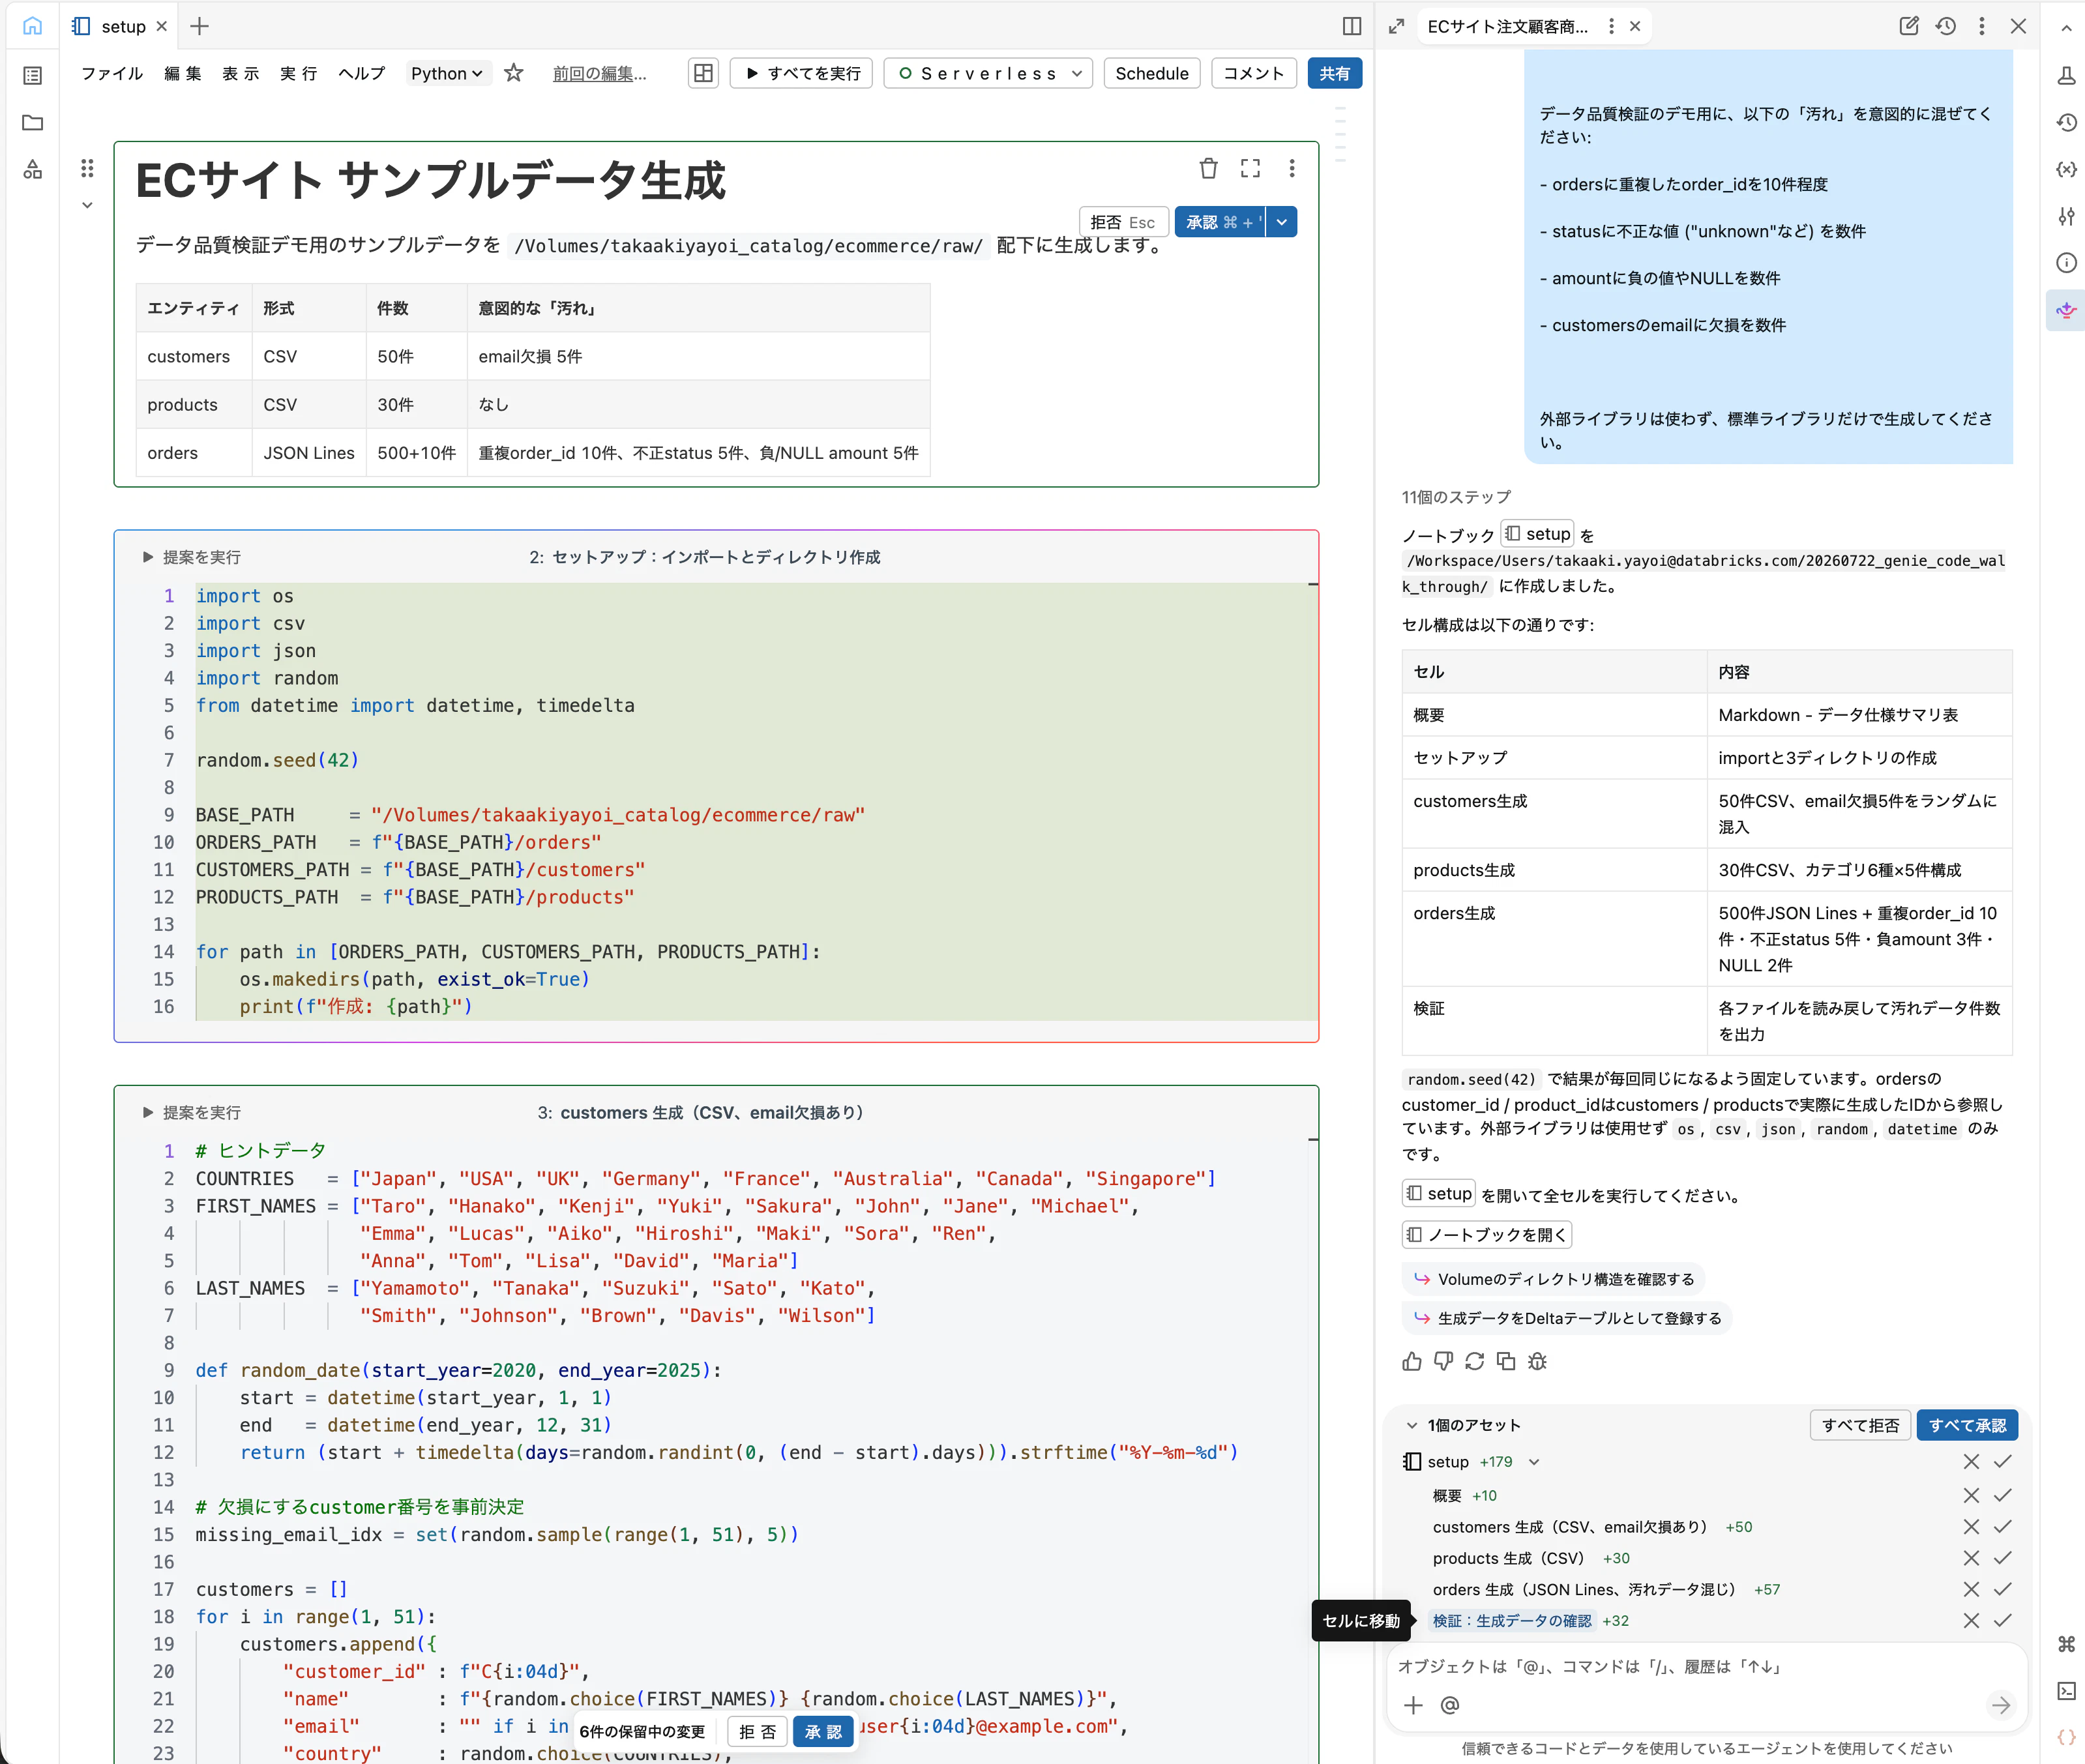The height and width of the screenshot is (1764, 2085).
Task: Open the ヘルプ menu
Action: tap(362, 73)
